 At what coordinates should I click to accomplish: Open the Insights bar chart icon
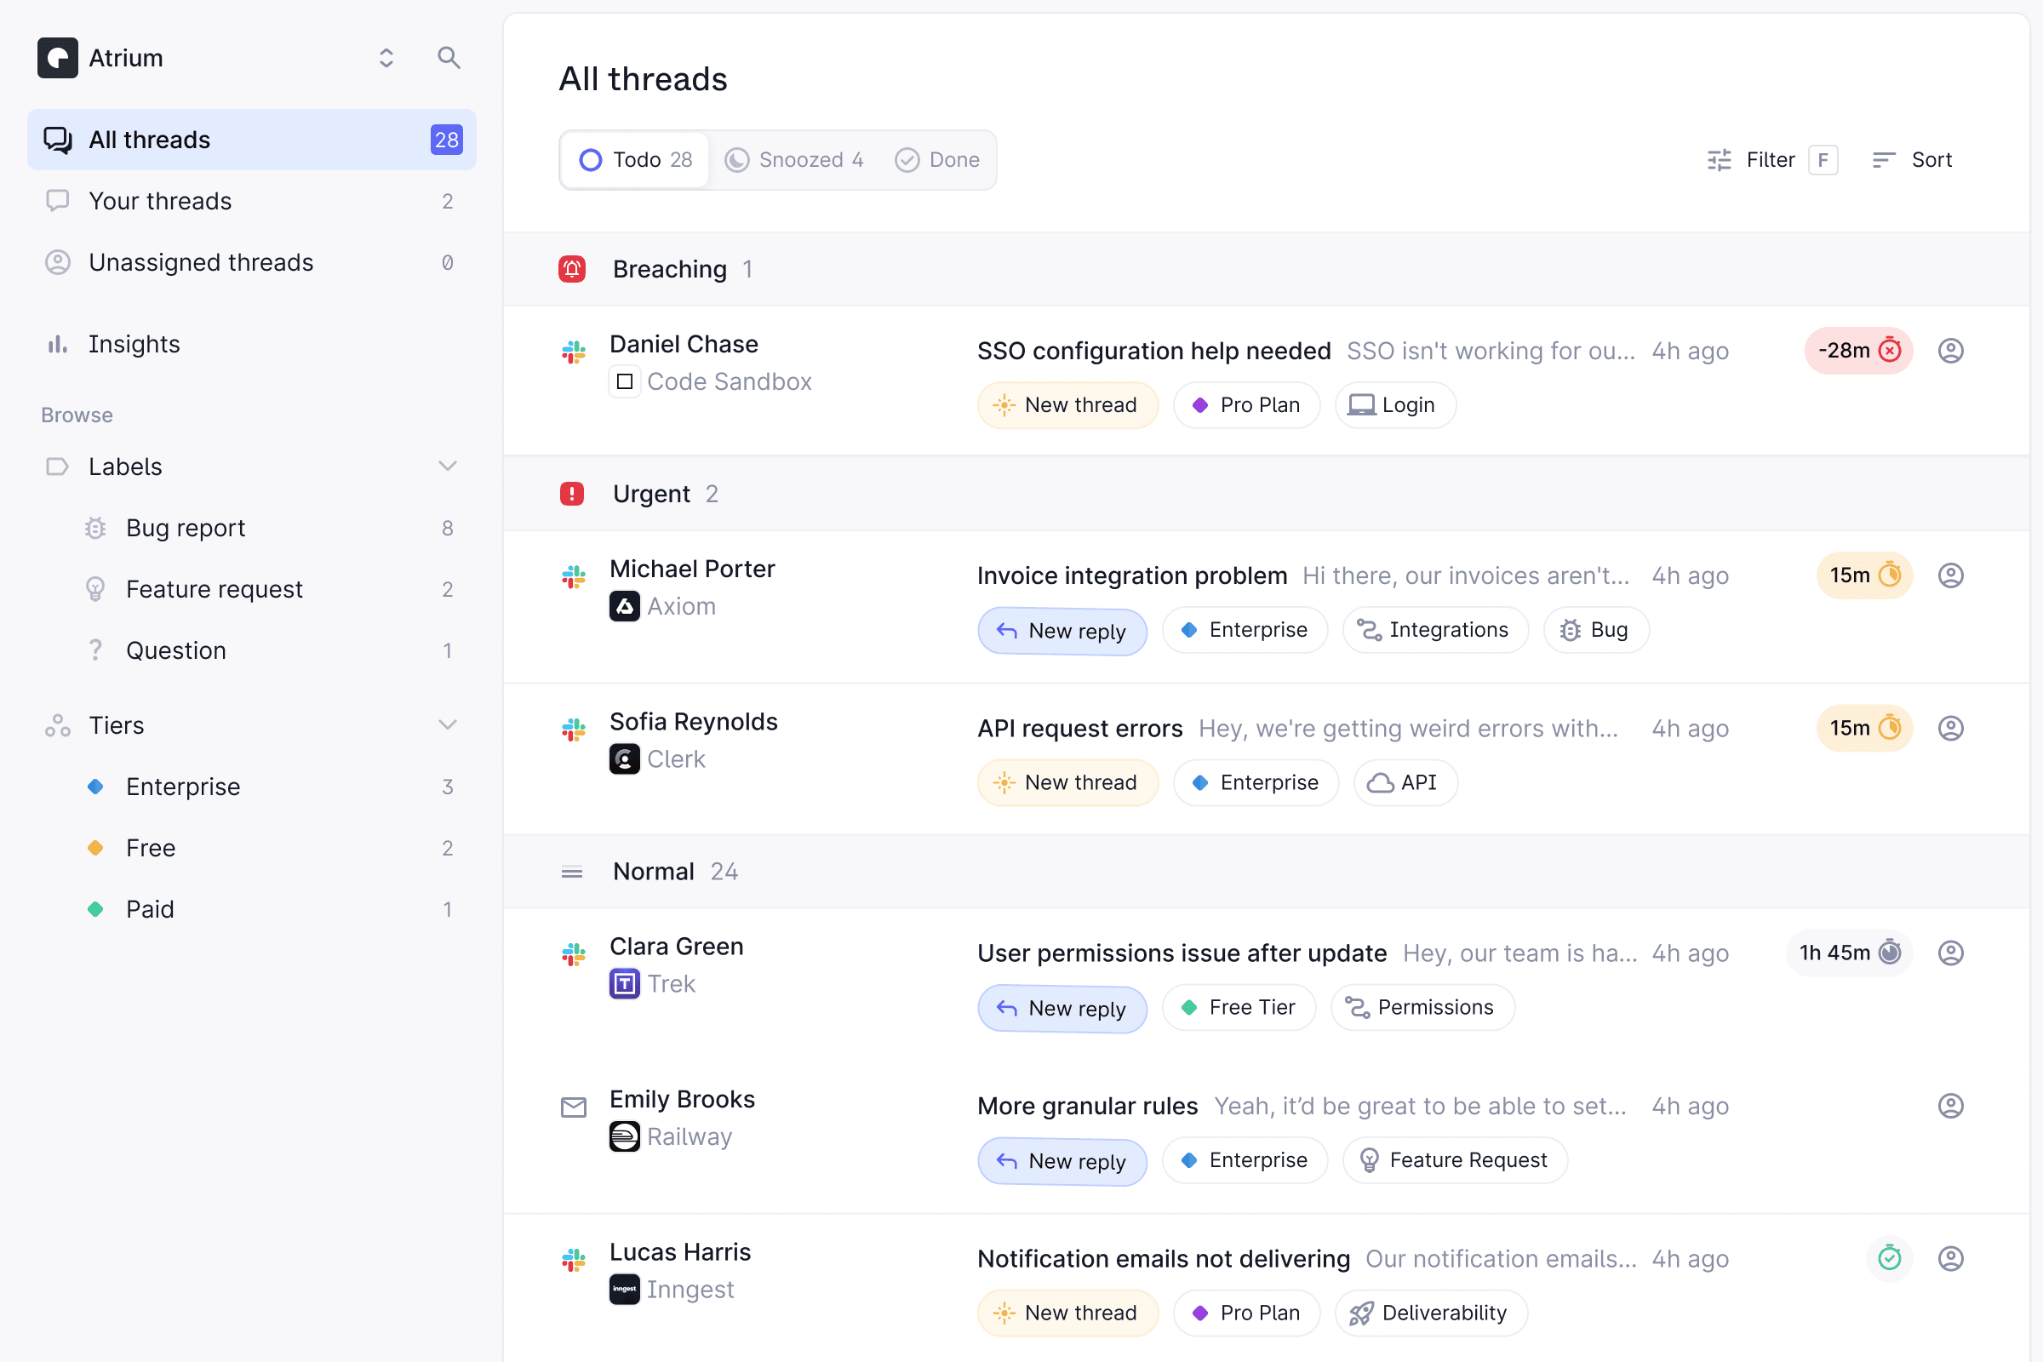point(57,344)
